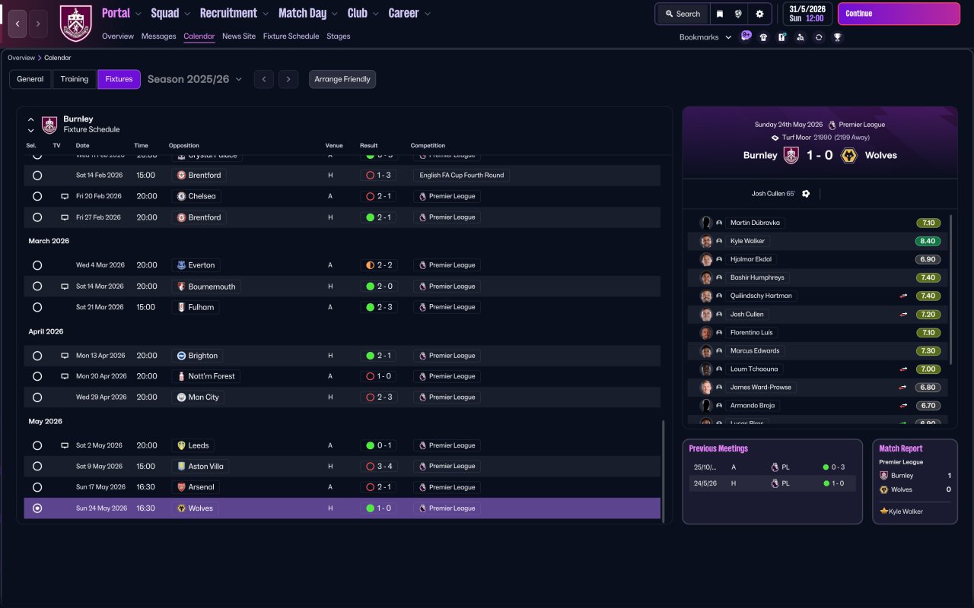Screen dimensions: 974x608
Task: Go forward with the navigation forward arrow
Action: click(38, 24)
